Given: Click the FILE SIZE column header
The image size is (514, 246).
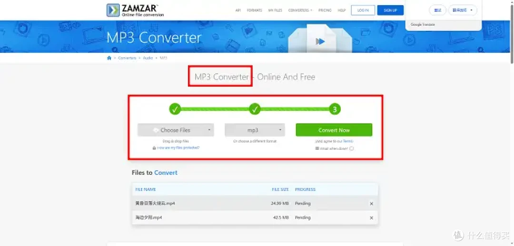Looking at the screenshot, I should coord(280,189).
